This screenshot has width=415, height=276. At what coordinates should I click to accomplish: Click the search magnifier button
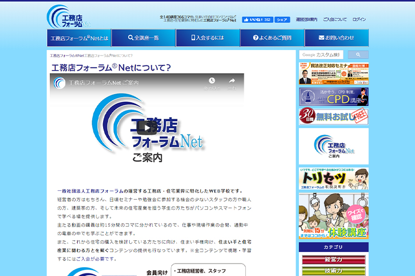(x=358, y=55)
